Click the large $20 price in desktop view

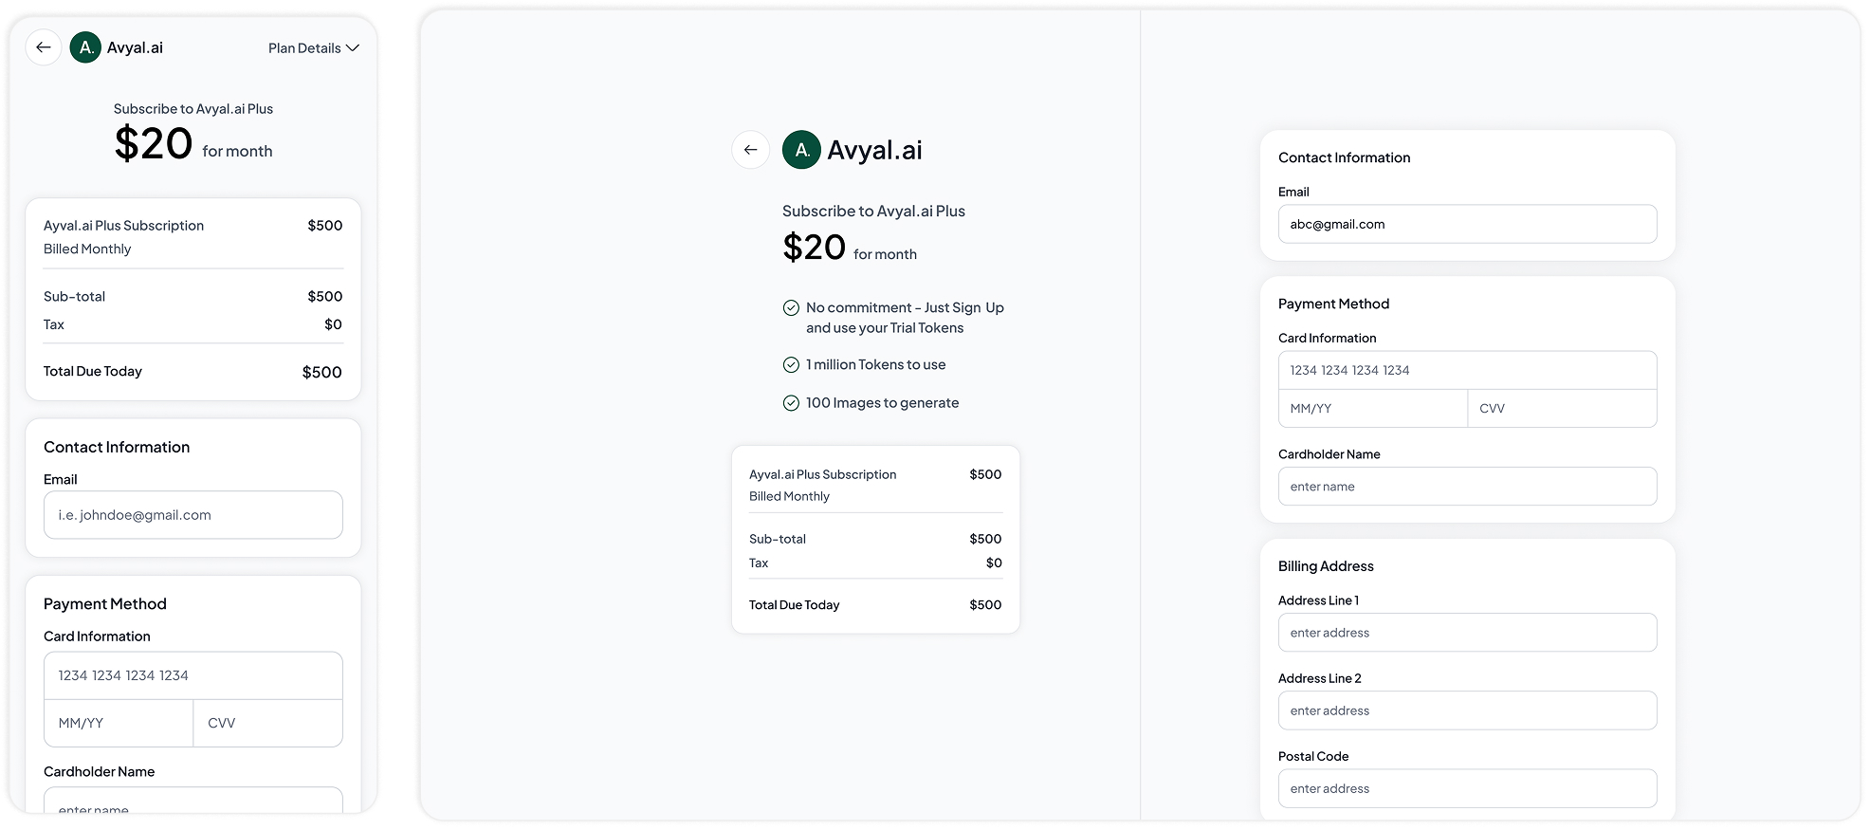click(x=814, y=248)
